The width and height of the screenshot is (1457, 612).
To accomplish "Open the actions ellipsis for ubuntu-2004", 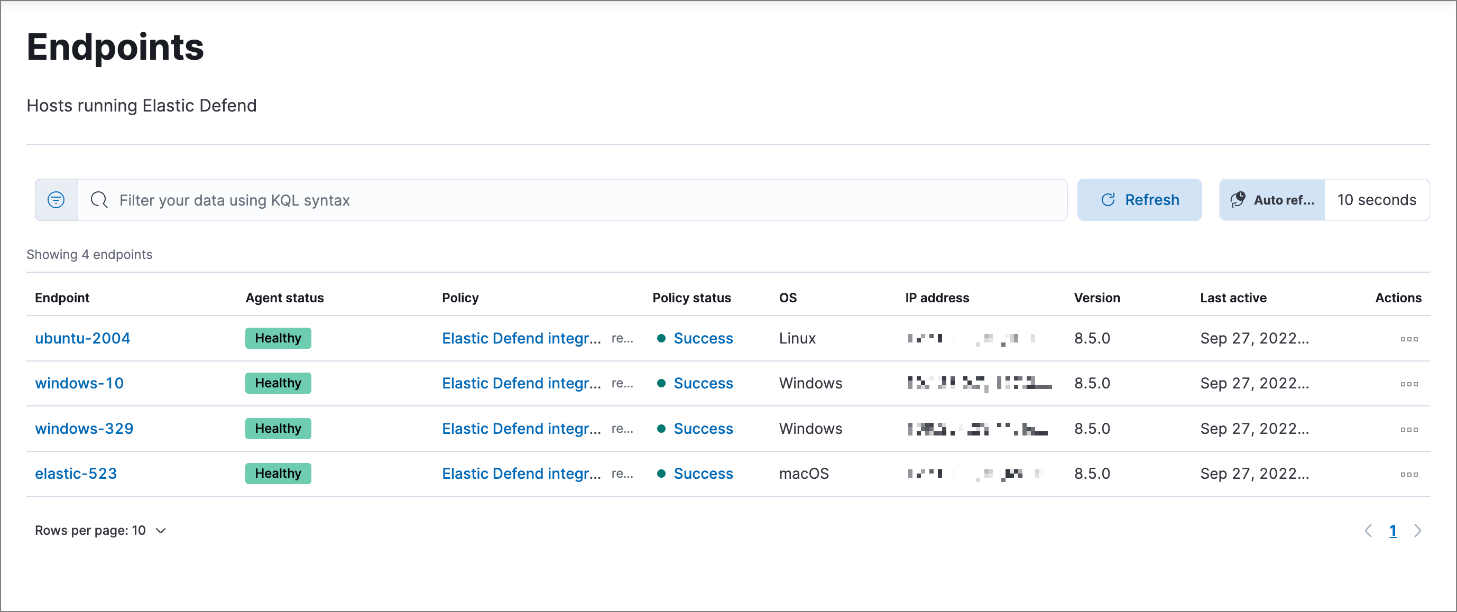I will (1409, 338).
